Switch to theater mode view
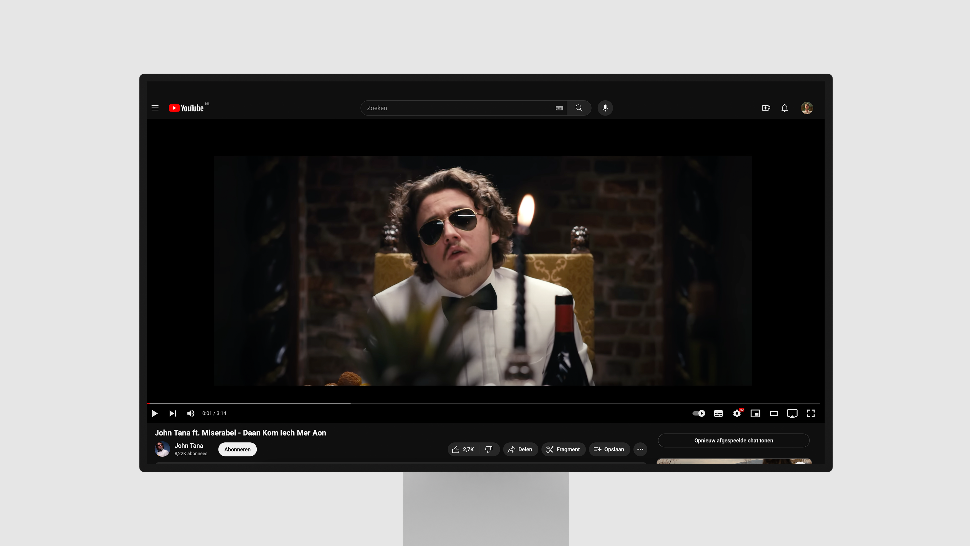The width and height of the screenshot is (970, 546). tap(773, 413)
